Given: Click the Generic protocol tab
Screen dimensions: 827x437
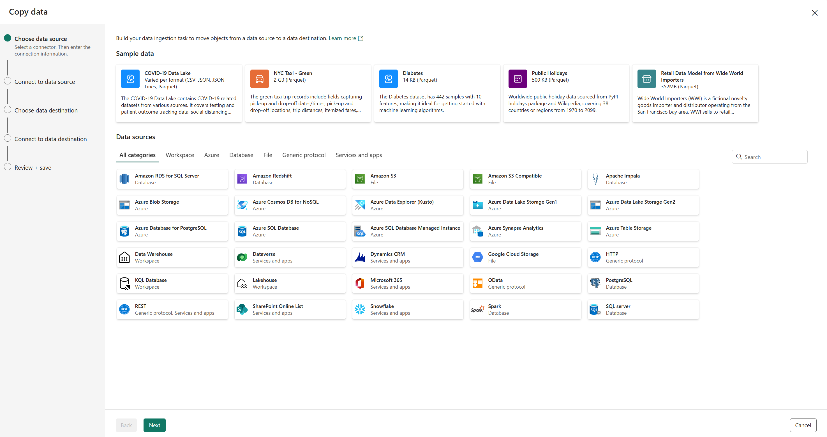Looking at the screenshot, I should point(304,155).
